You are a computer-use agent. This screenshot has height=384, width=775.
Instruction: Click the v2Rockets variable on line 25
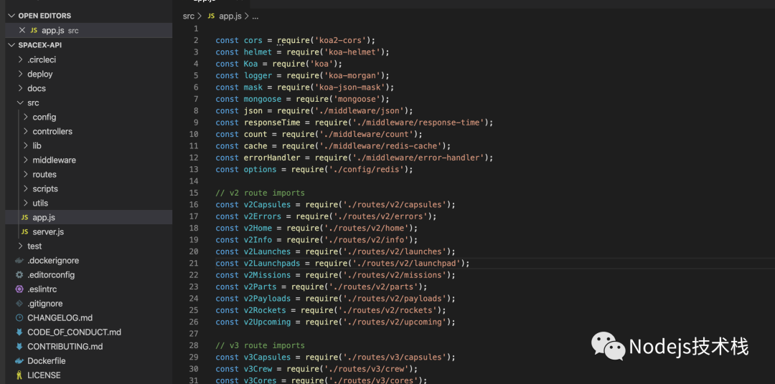point(265,310)
